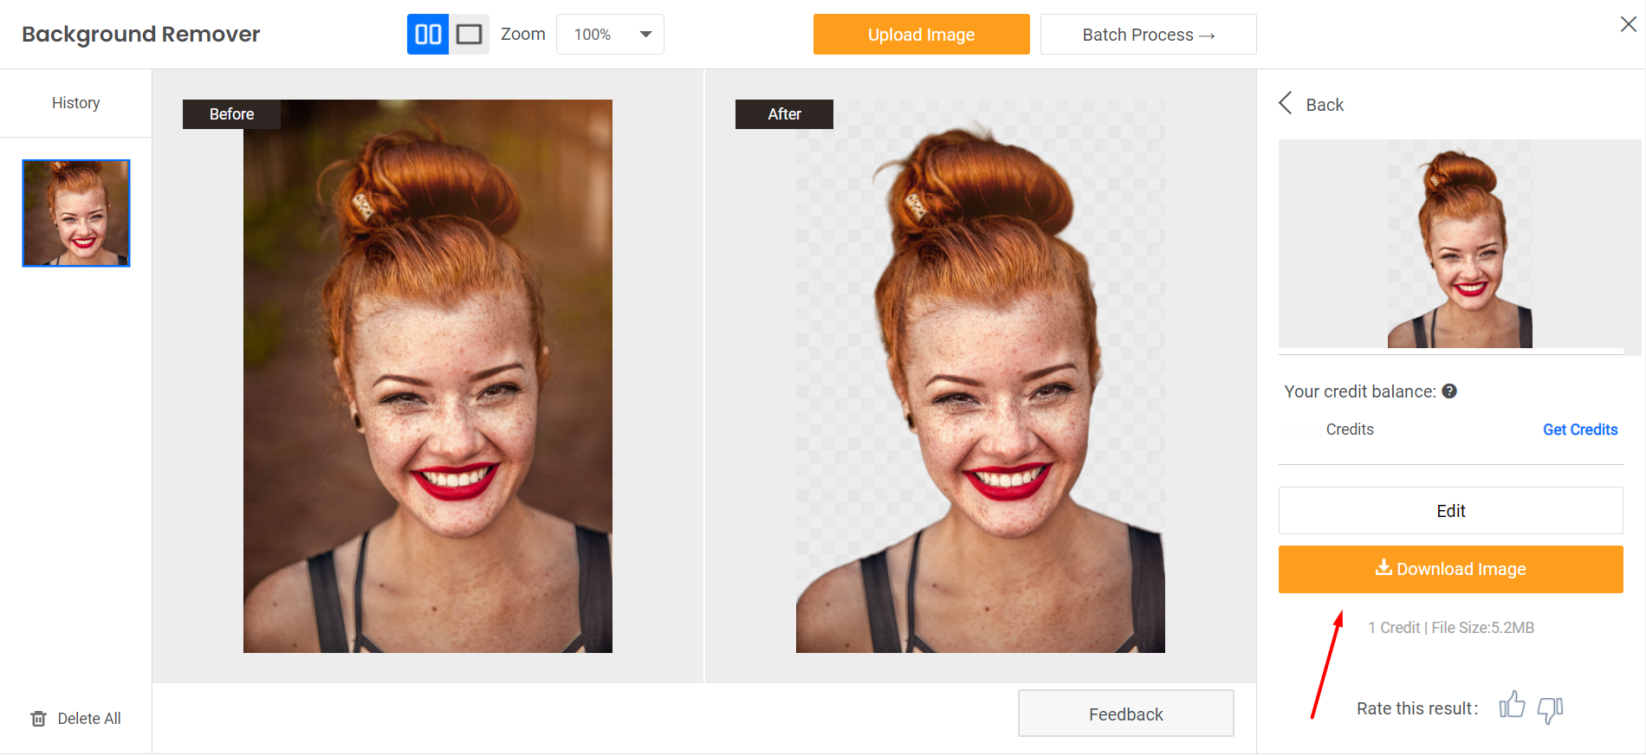The image size is (1646, 756).
Task: Select the history thumbnail of the woman
Action: click(76, 213)
